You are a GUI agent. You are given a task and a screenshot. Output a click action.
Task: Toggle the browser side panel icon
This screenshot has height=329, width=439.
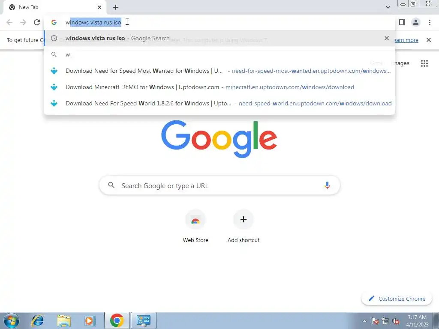tap(402, 22)
